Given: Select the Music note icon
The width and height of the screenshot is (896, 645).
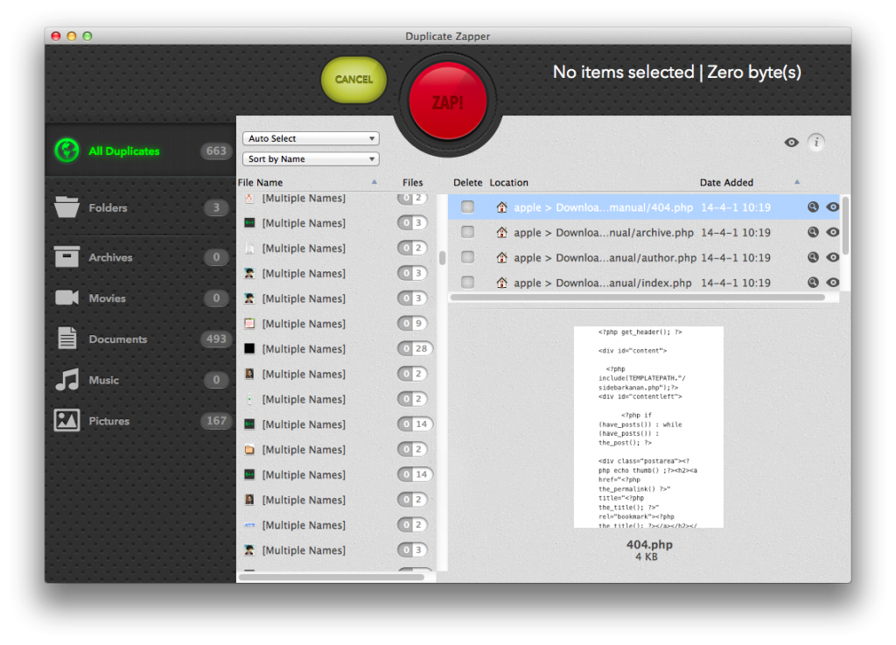Looking at the screenshot, I should pyautogui.click(x=67, y=380).
